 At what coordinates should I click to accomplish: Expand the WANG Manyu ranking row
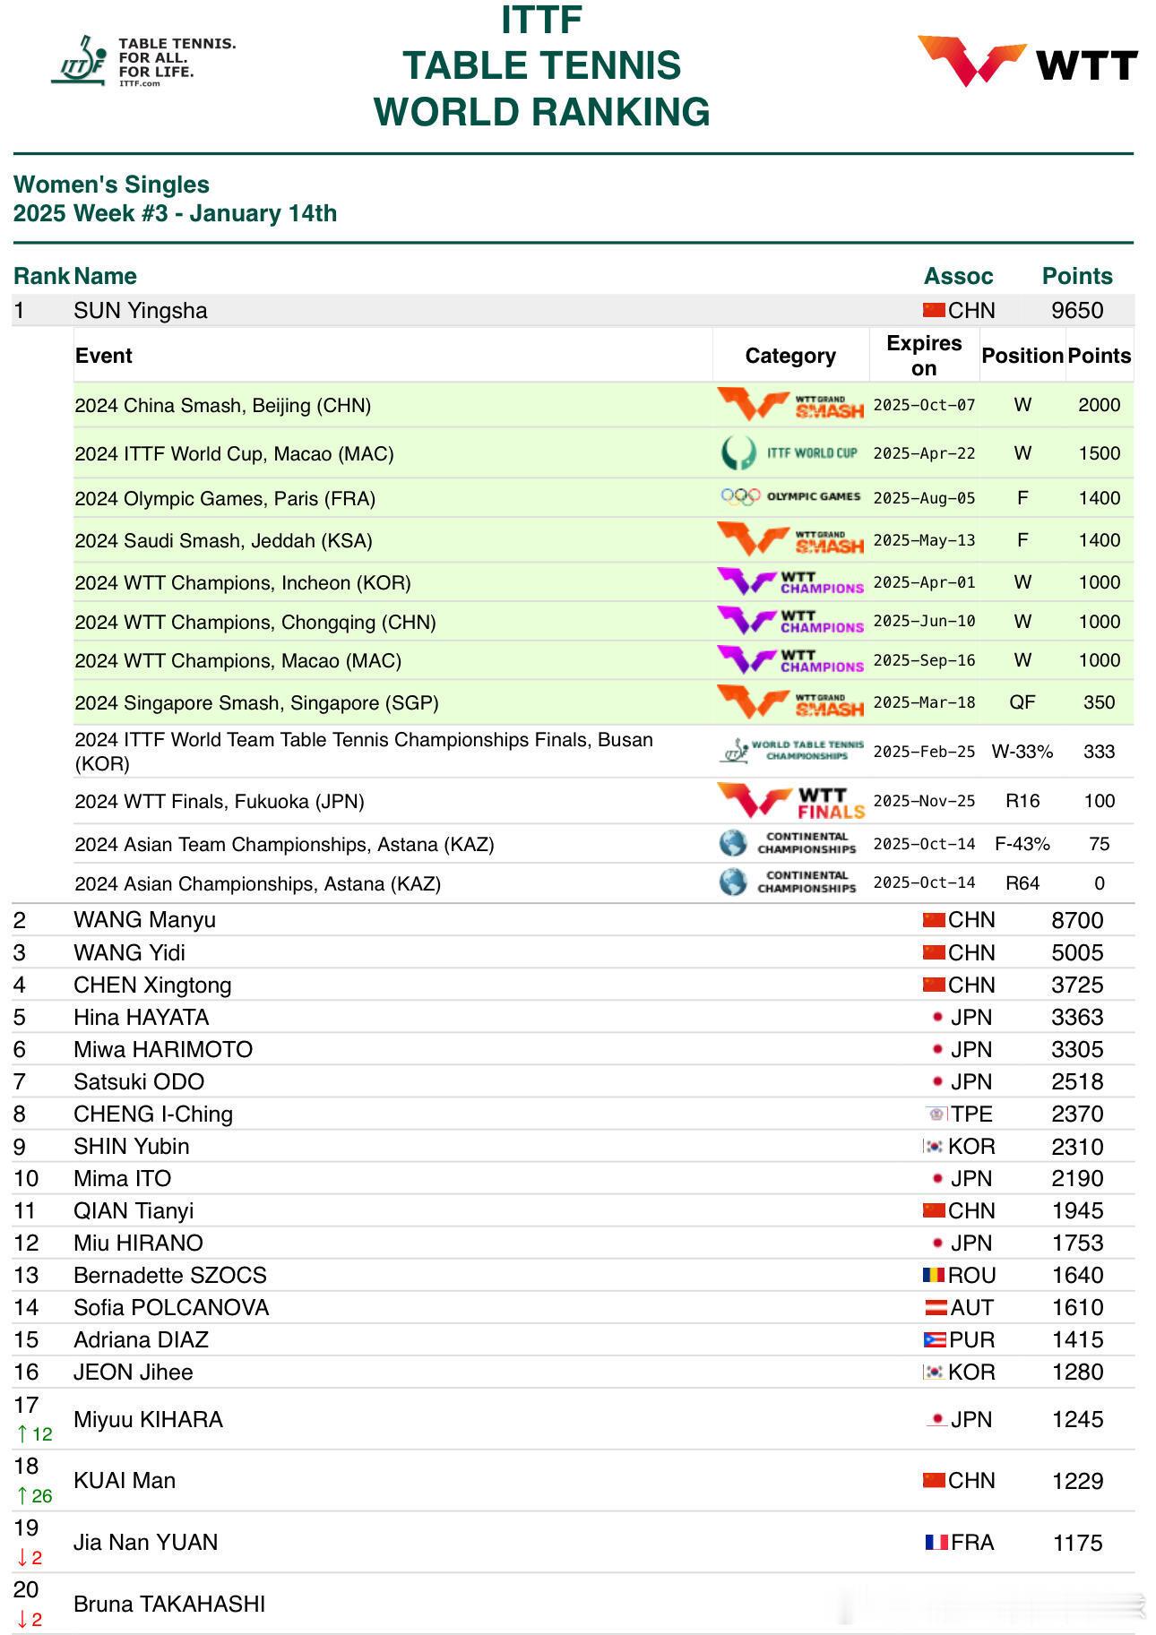[x=574, y=920]
